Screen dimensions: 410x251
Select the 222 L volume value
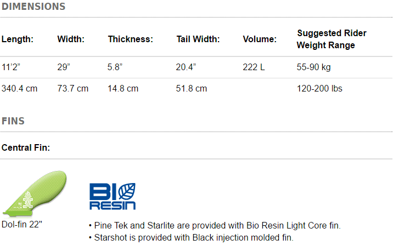point(254,67)
